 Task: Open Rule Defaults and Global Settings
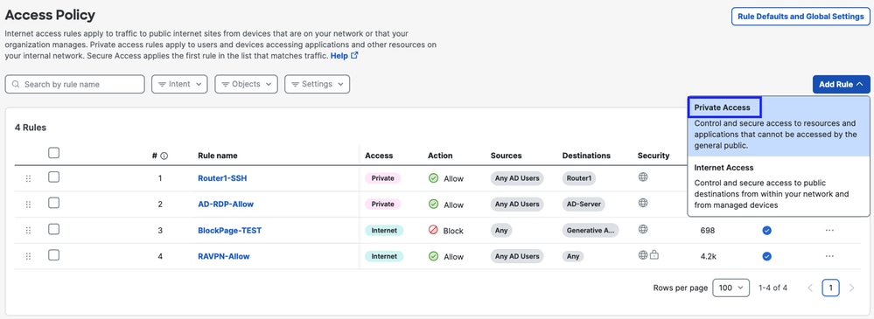pyautogui.click(x=801, y=17)
